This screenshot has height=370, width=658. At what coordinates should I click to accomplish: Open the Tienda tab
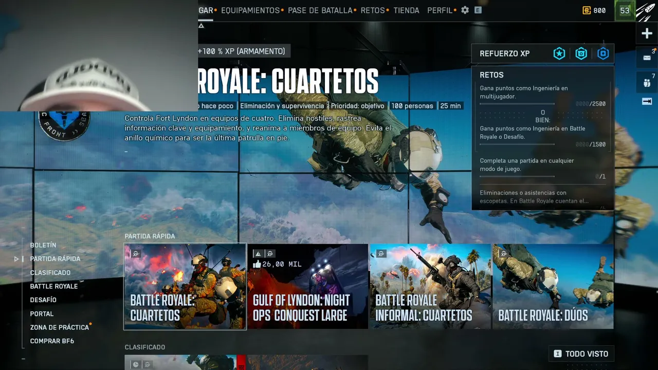point(406,10)
